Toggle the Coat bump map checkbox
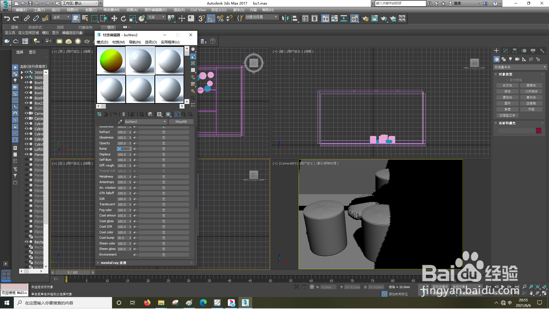 click(x=134, y=238)
